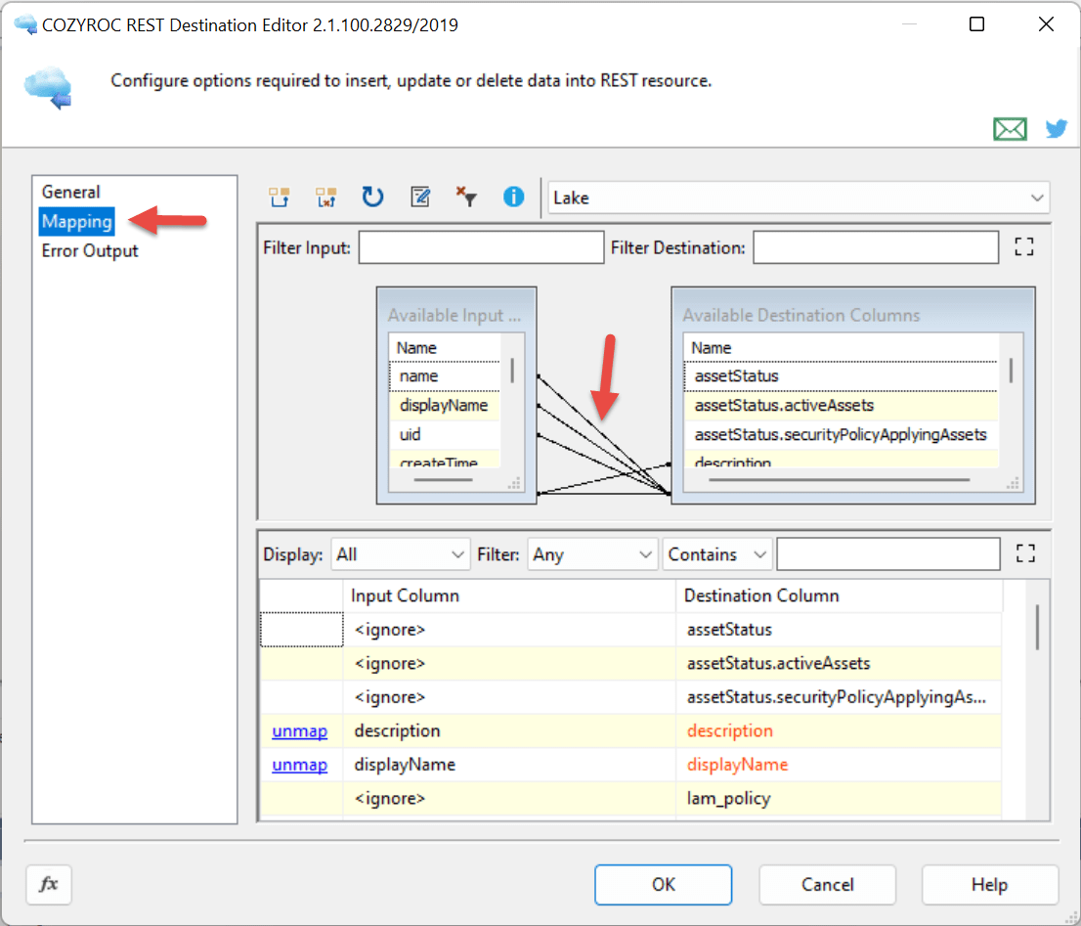The image size is (1081, 926).
Task: Click the clear filters funnel icon
Action: click(467, 198)
